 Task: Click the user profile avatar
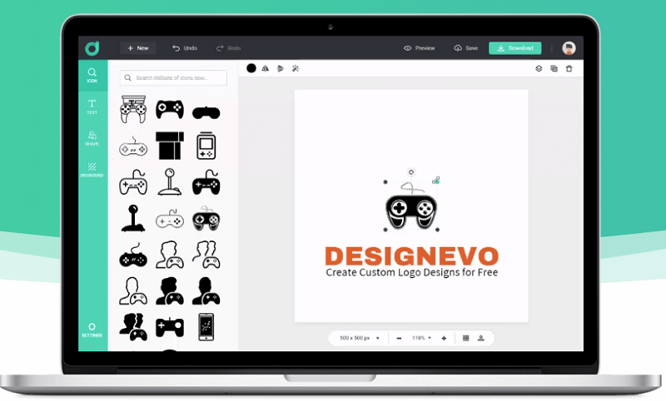569,48
